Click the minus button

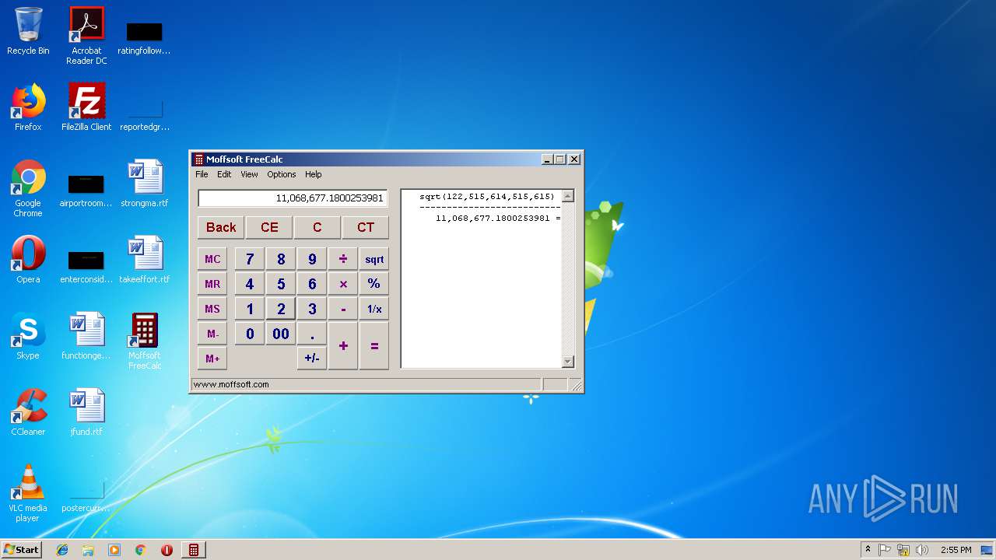tap(343, 309)
